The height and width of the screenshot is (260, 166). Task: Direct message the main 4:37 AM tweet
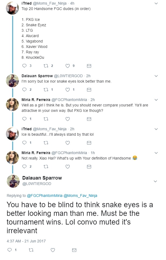tap(74, 250)
